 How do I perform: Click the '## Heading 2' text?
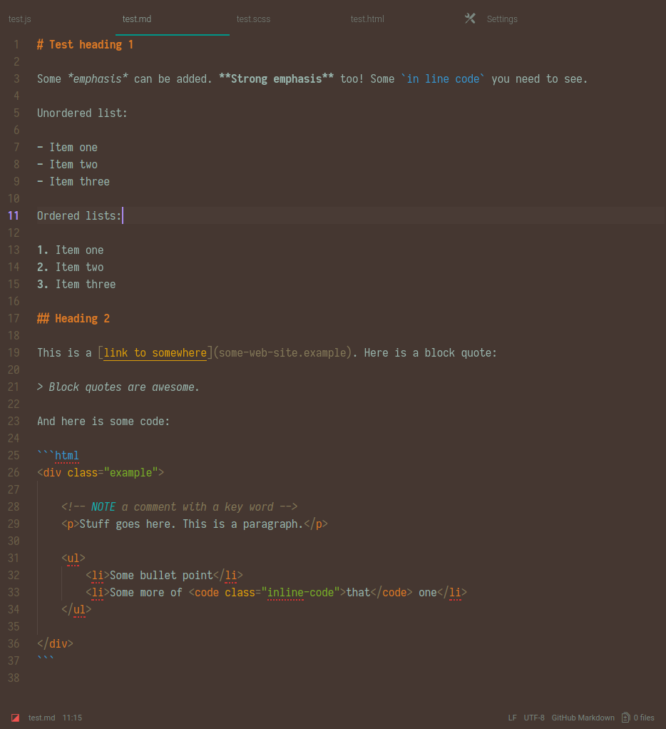(x=73, y=318)
